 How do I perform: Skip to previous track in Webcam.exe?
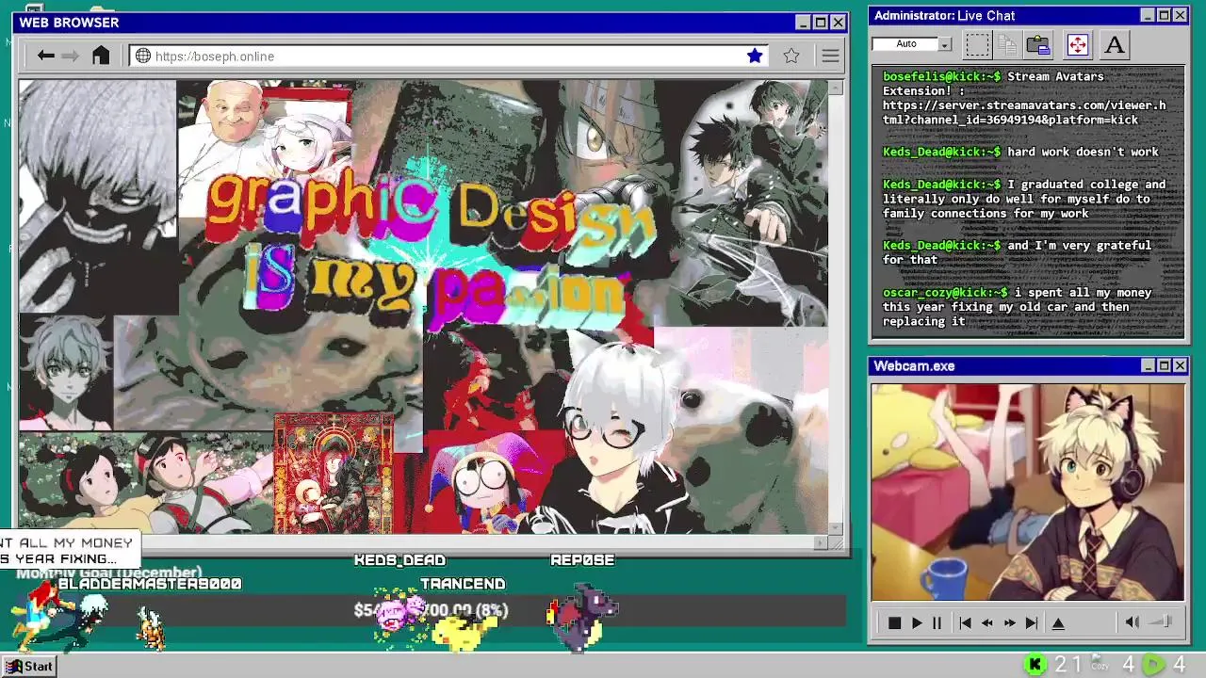pos(965,622)
